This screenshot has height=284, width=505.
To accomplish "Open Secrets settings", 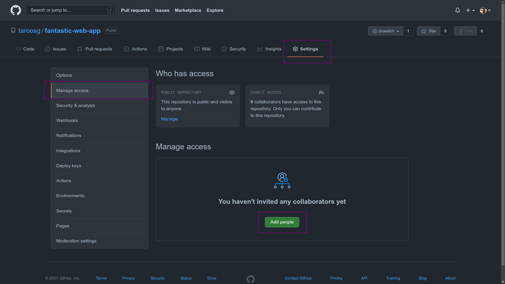I will point(99,211).
